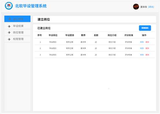This screenshot has width=160, height=114.
Task: Click the username beside the avatar
Action: point(144,7)
